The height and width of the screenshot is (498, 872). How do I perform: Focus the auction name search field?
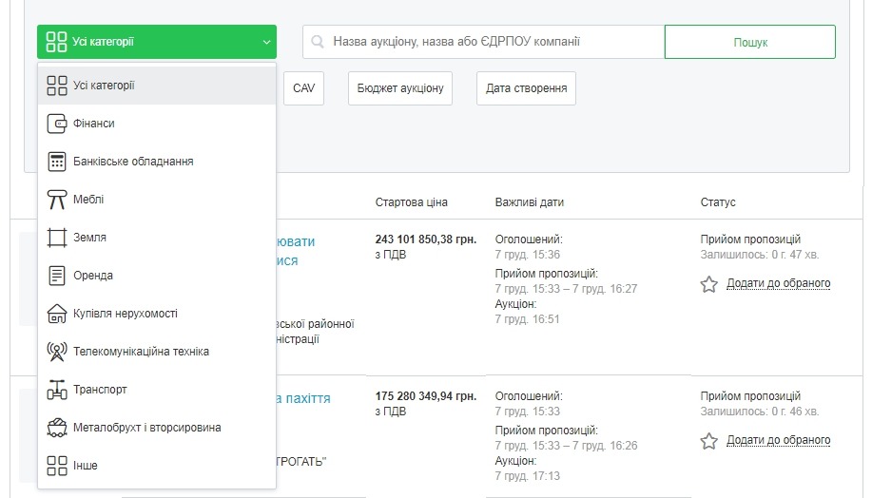[494, 42]
